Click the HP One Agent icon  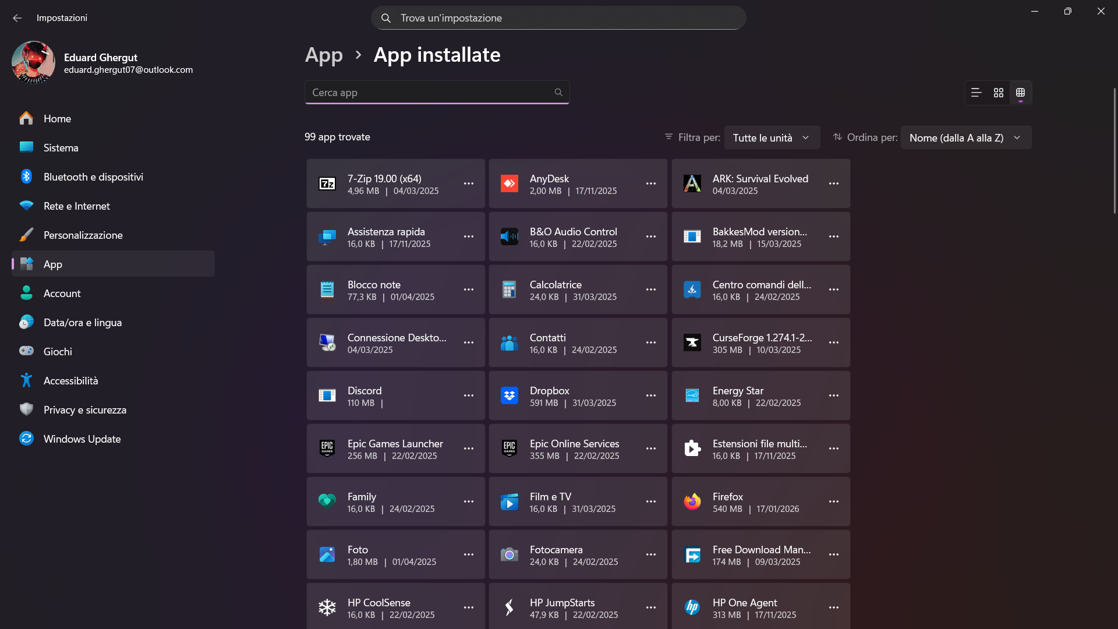click(x=692, y=608)
